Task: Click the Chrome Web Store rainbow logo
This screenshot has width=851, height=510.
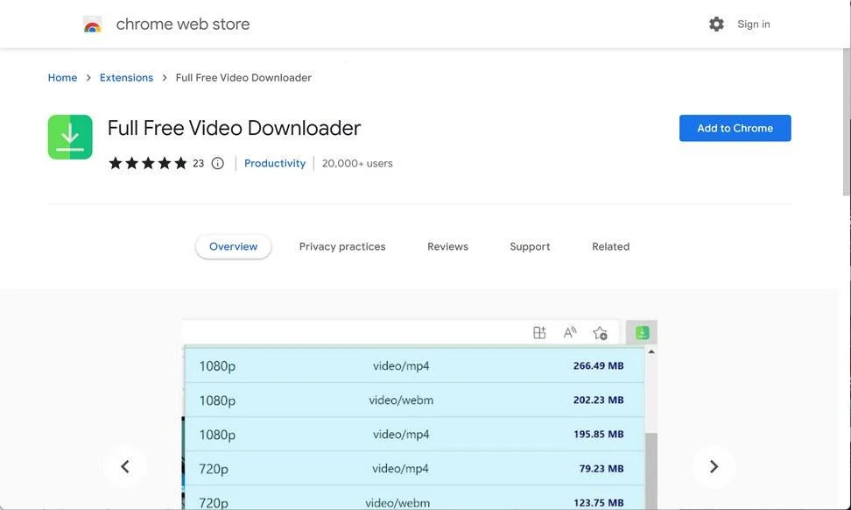Action: pos(92,25)
